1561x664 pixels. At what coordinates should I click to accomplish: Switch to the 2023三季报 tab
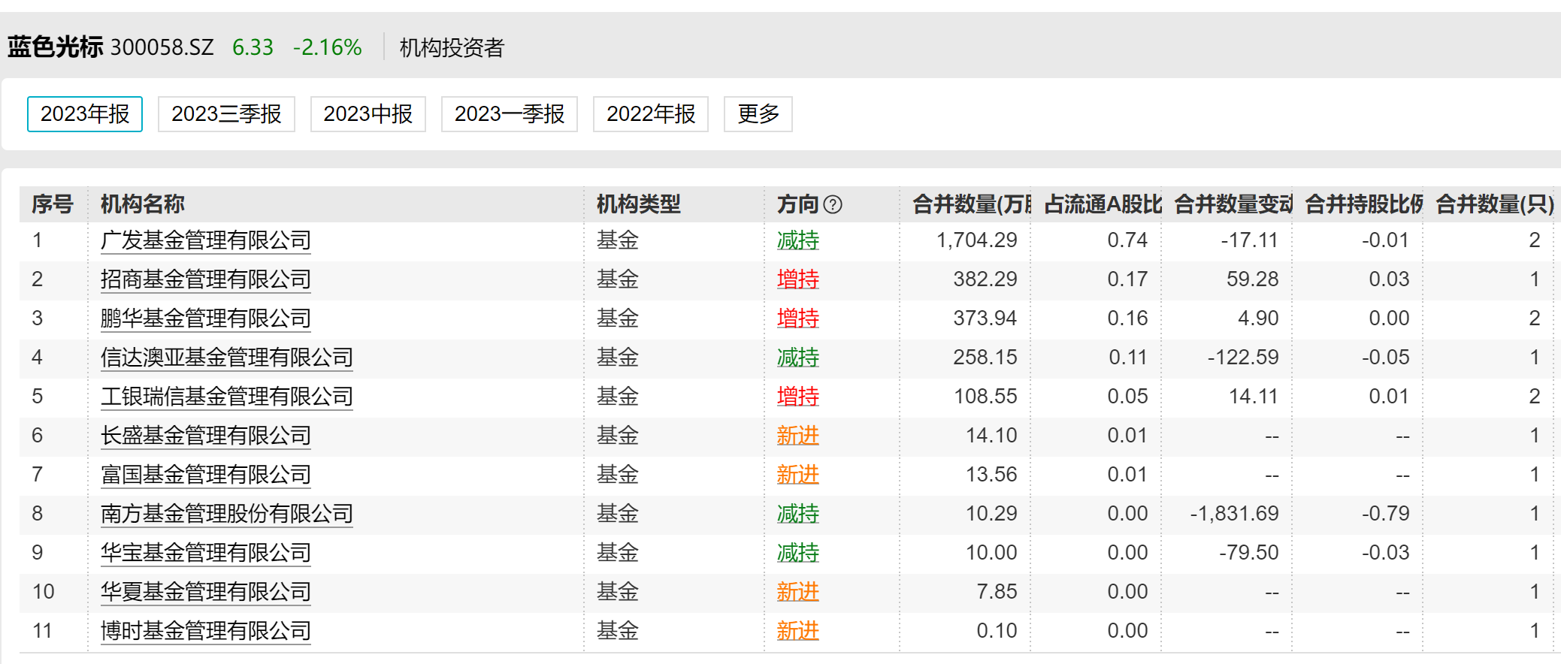[x=226, y=114]
